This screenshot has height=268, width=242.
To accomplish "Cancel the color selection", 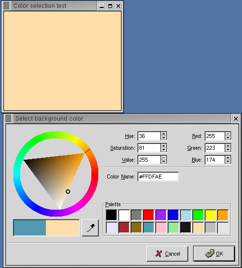I will (167, 254).
